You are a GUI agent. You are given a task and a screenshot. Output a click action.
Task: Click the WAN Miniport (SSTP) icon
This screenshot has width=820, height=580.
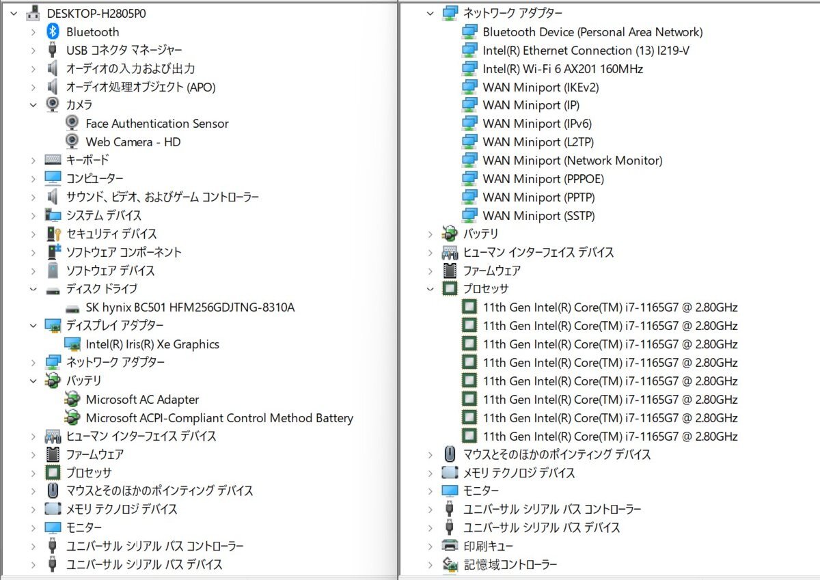click(469, 215)
